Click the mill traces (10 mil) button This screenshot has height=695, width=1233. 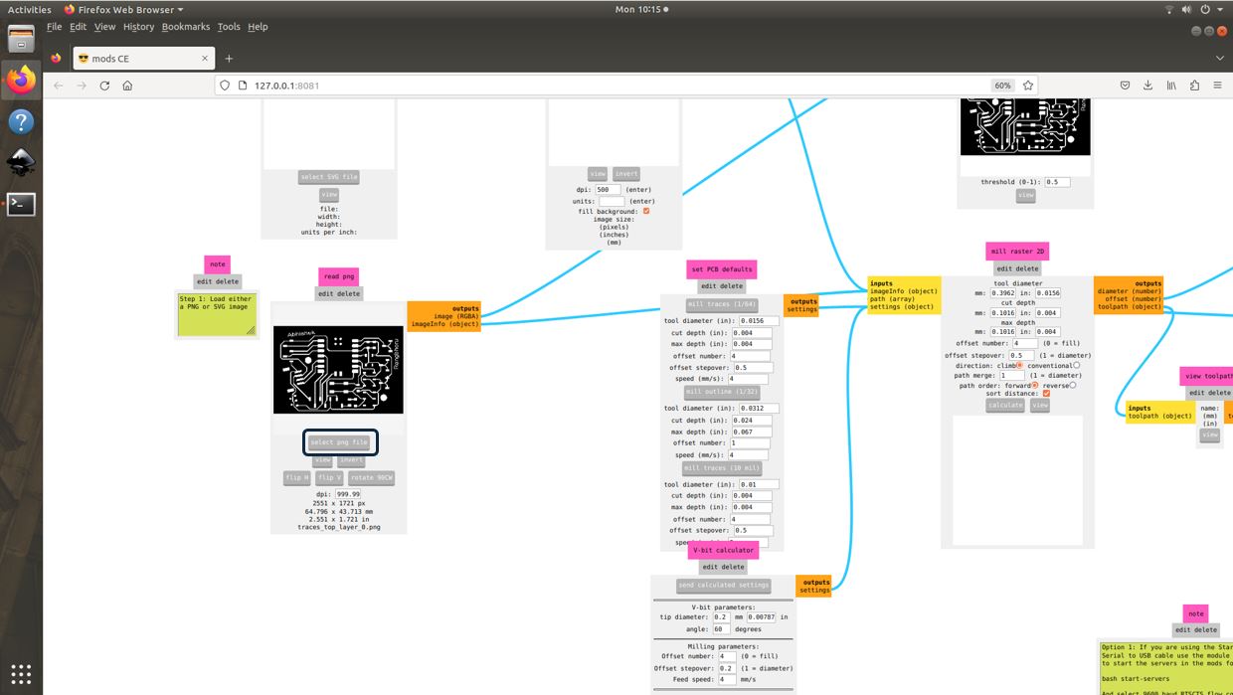(722, 468)
